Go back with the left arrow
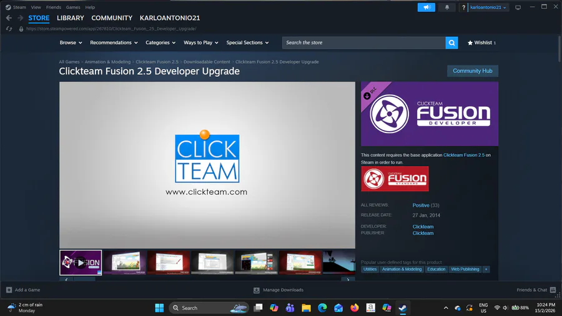Screen dimensions: 562x316 click(x=9, y=18)
